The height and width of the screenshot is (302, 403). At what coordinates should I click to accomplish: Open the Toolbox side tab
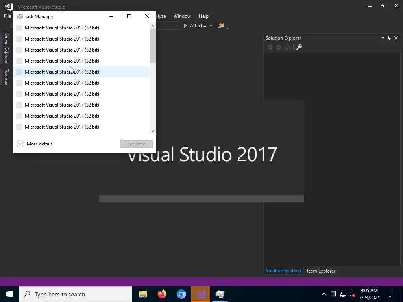[x=6, y=77]
